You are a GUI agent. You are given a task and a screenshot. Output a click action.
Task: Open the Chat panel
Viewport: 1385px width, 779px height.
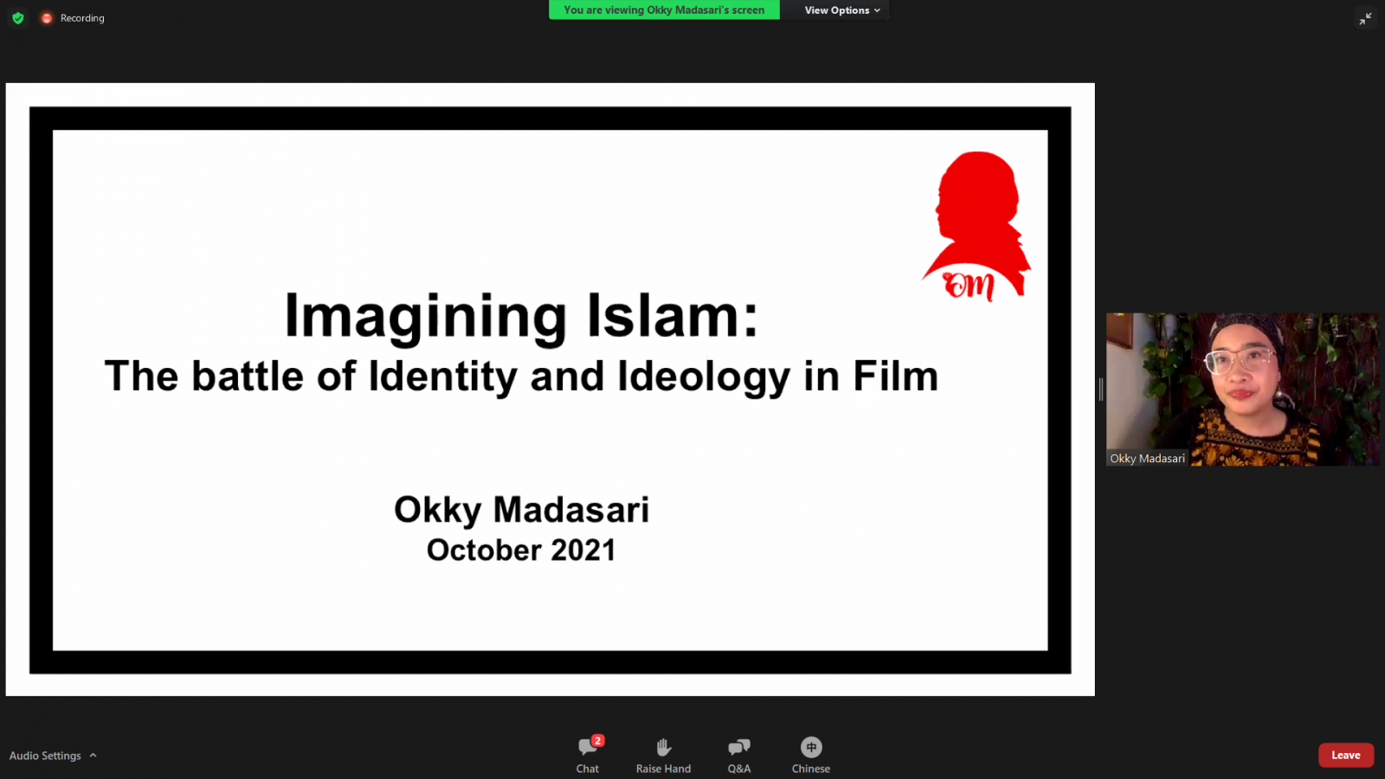pyautogui.click(x=588, y=754)
